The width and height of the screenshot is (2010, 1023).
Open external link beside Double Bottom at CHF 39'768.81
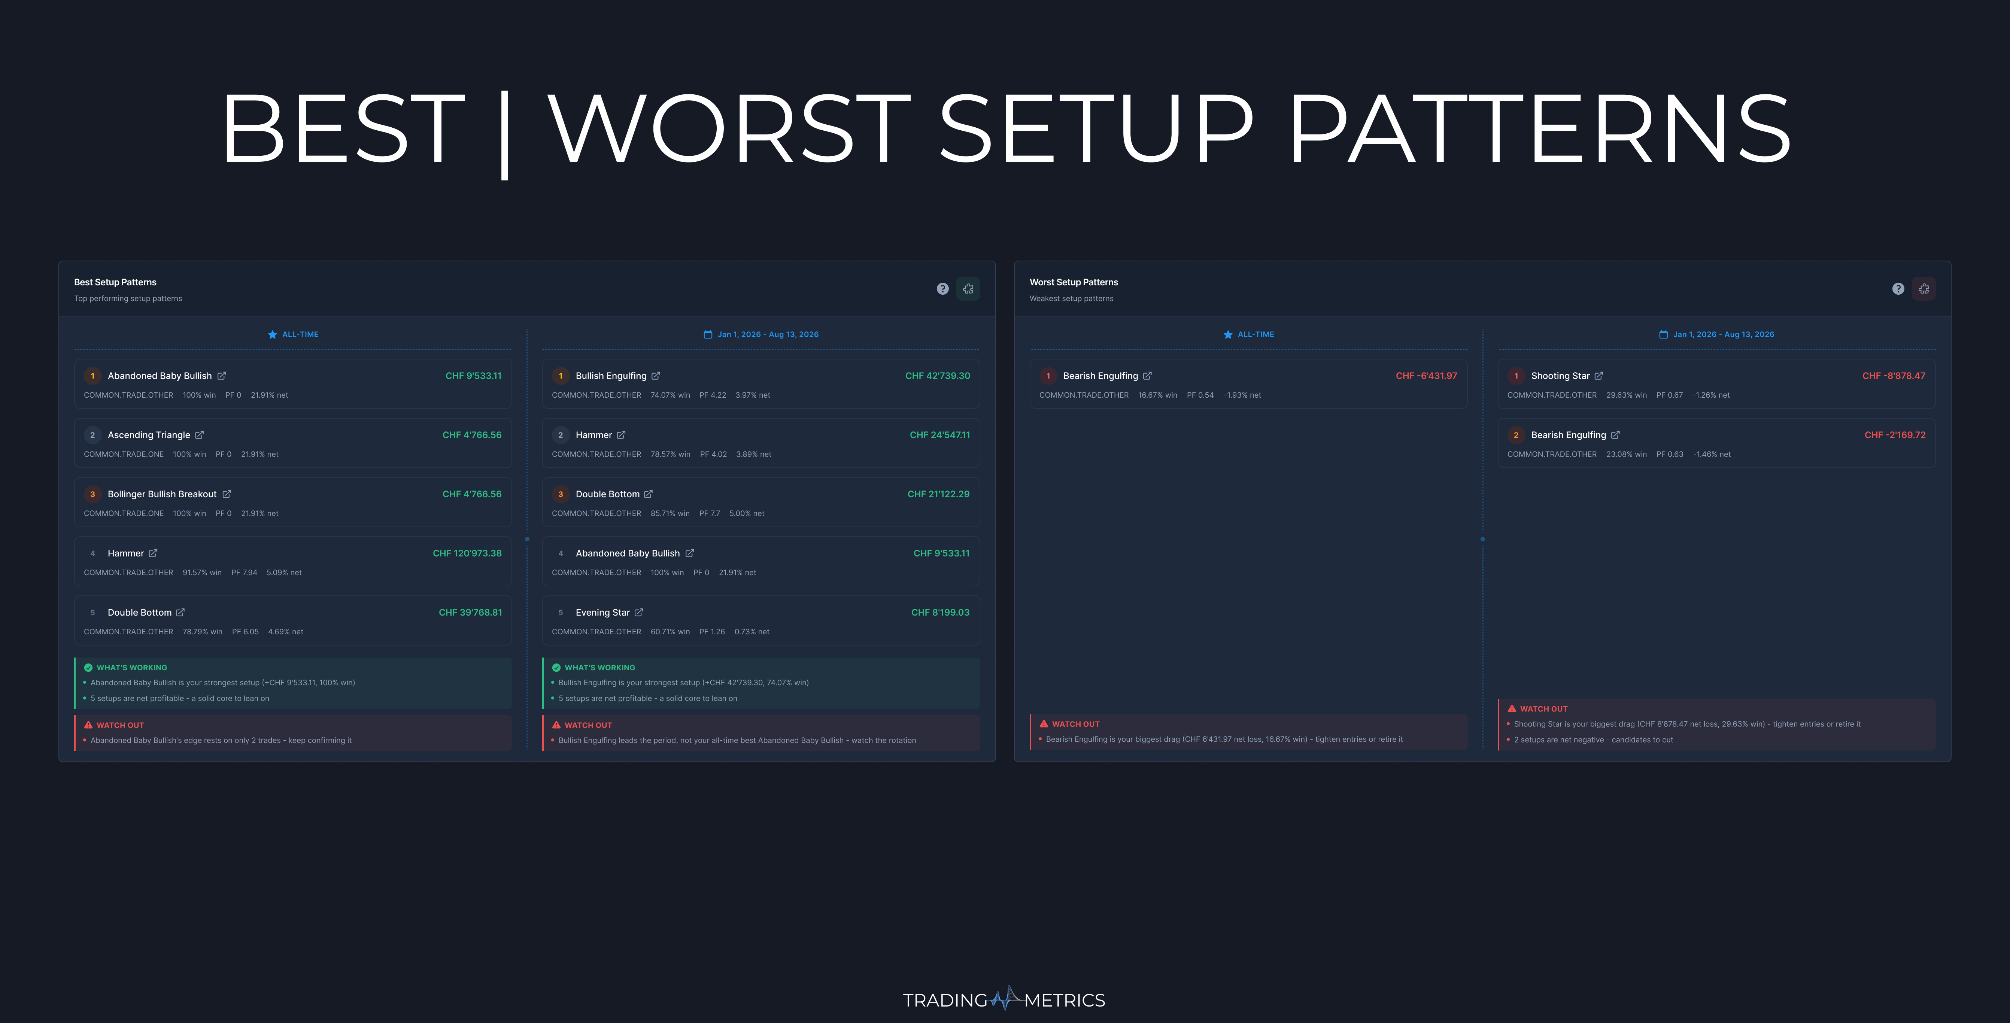180,613
